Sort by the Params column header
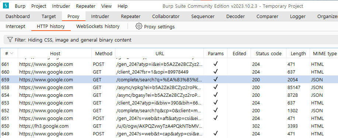338x138 pixels. [x=216, y=53]
